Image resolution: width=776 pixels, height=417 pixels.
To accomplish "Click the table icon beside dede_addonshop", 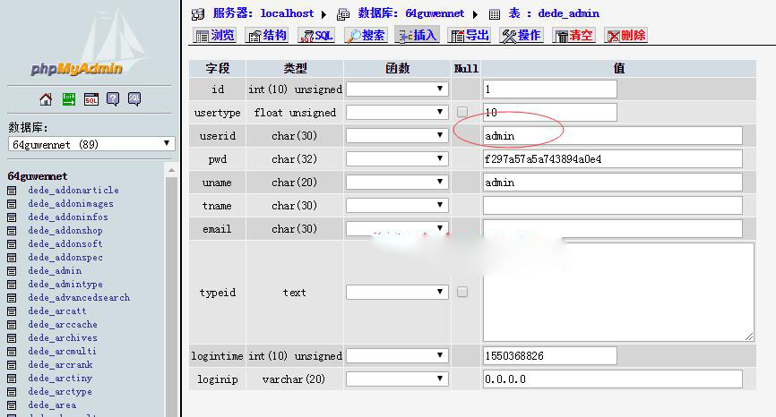I will [12, 230].
